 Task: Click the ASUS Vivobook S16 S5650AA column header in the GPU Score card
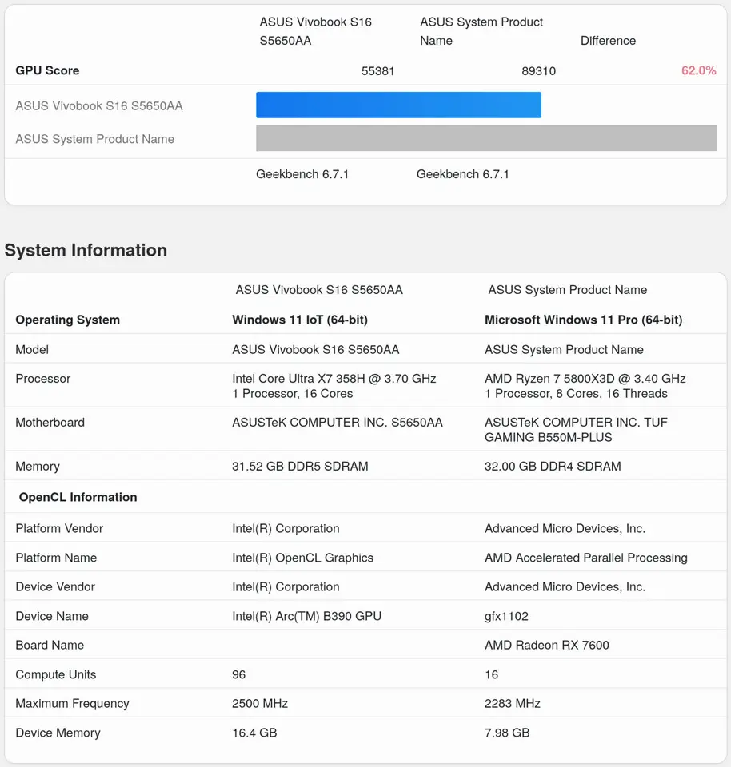315,31
